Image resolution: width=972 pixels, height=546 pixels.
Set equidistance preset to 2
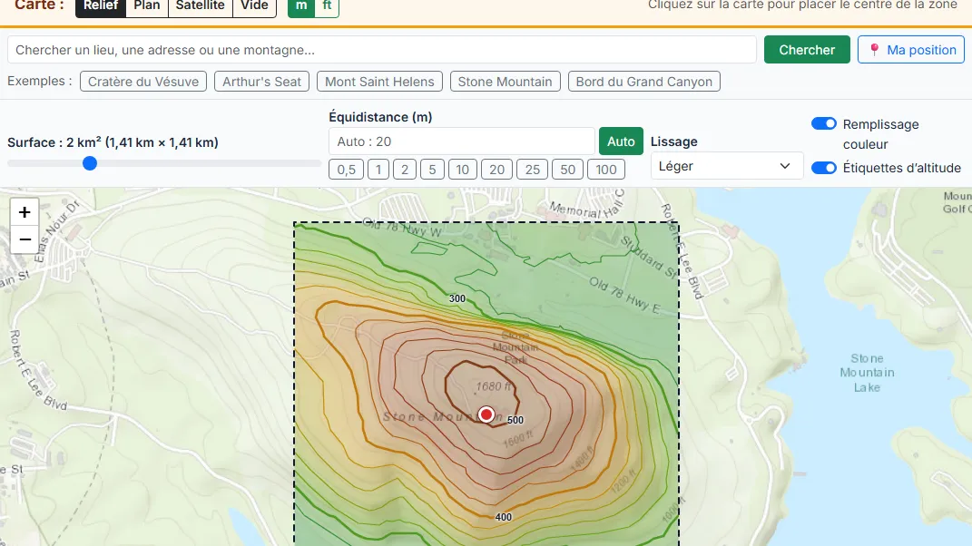tap(405, 170)
